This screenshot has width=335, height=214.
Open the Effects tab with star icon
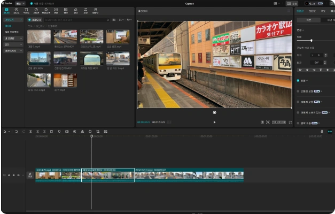click(x=46, y=11)
